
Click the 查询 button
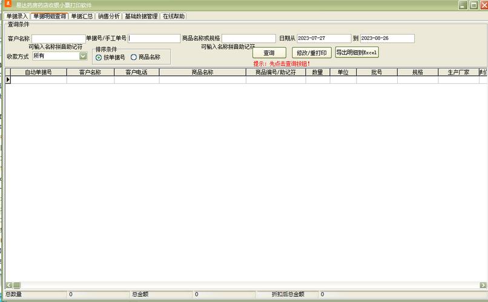[x=269, y=53]
